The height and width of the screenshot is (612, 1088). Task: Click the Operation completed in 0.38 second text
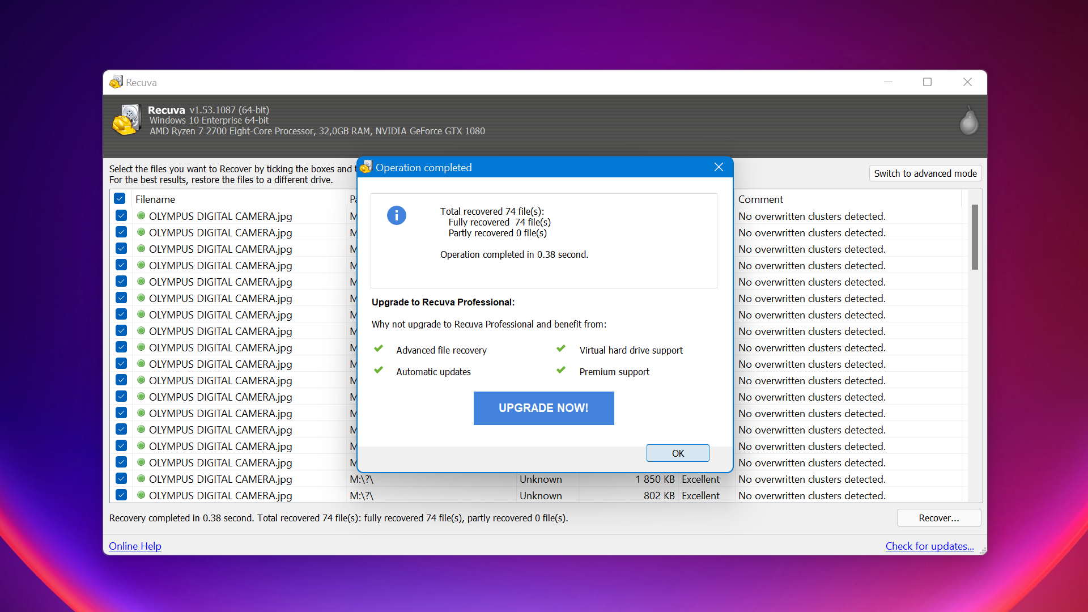coord(514,254)
